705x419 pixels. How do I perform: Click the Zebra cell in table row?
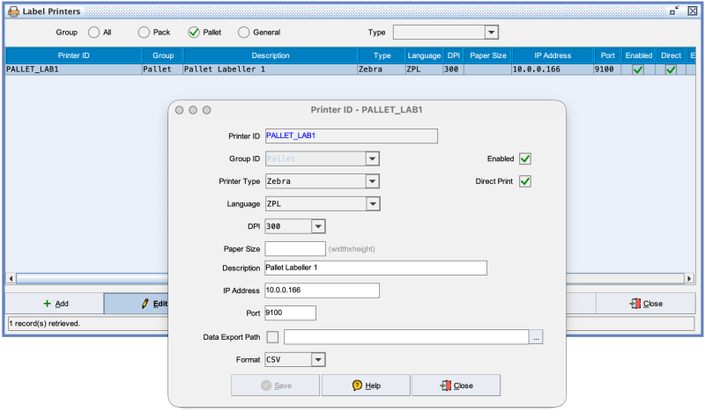click(x=382, y=70)
